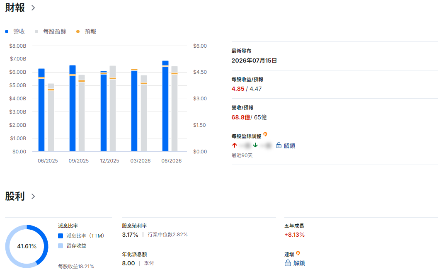Image resolution: width=441 pixels, height=279 pixels.
Task: Click the red up-arrow EPS revision icon
Action: 235,145
